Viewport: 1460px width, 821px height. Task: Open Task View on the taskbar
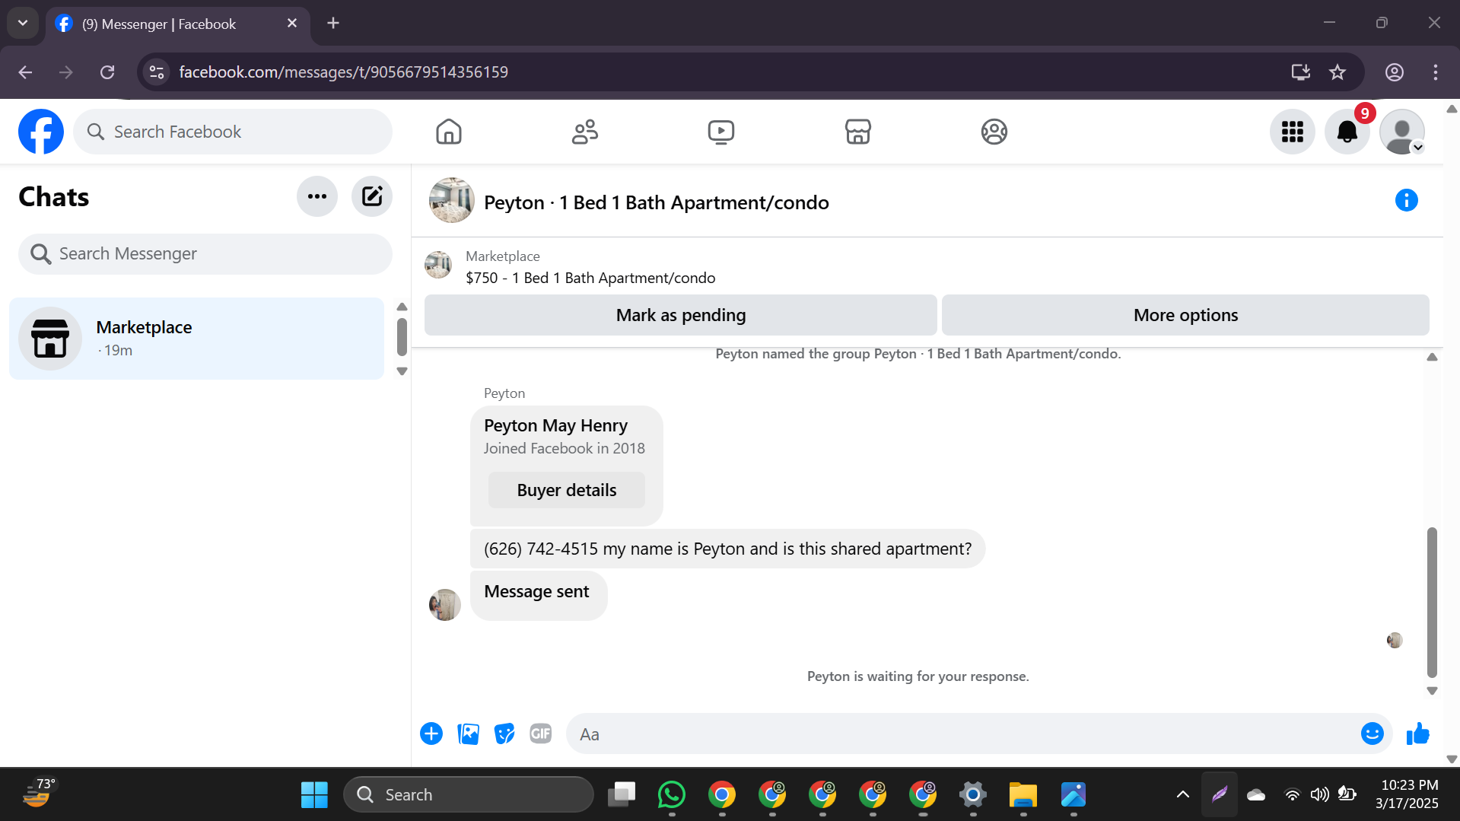[x=622, y=795]
